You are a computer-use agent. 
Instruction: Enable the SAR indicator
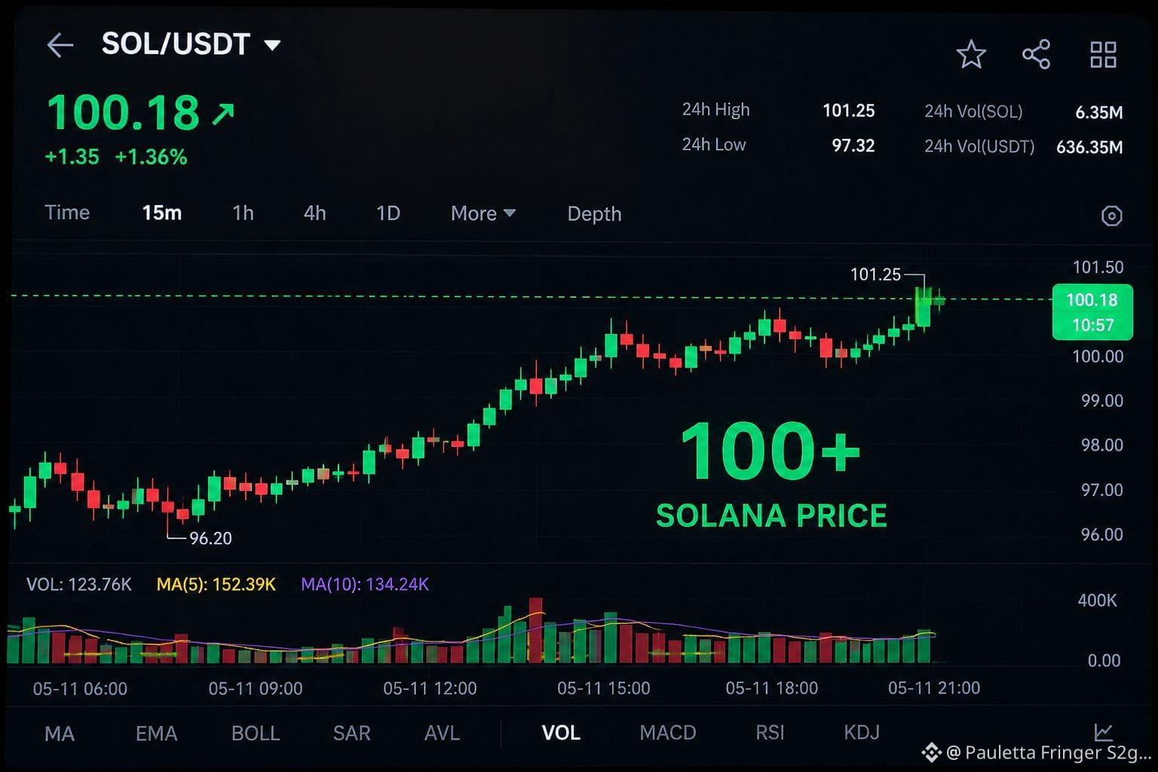pos(351,734)
